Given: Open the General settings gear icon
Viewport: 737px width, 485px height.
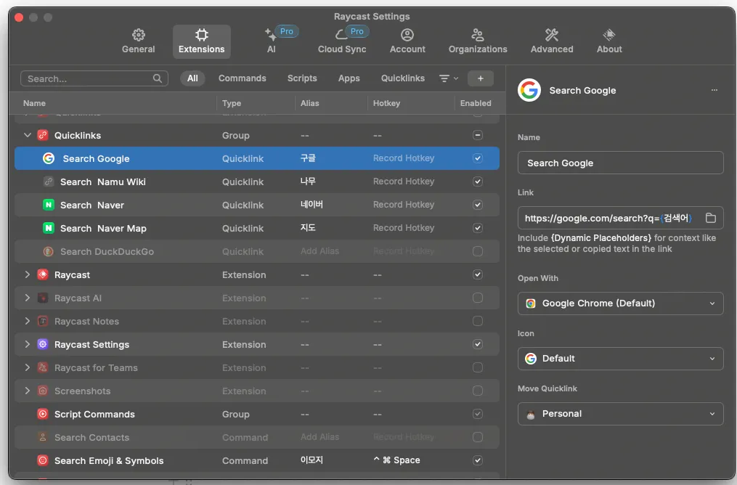Looking at the screenshot, I should click(138, 35).
